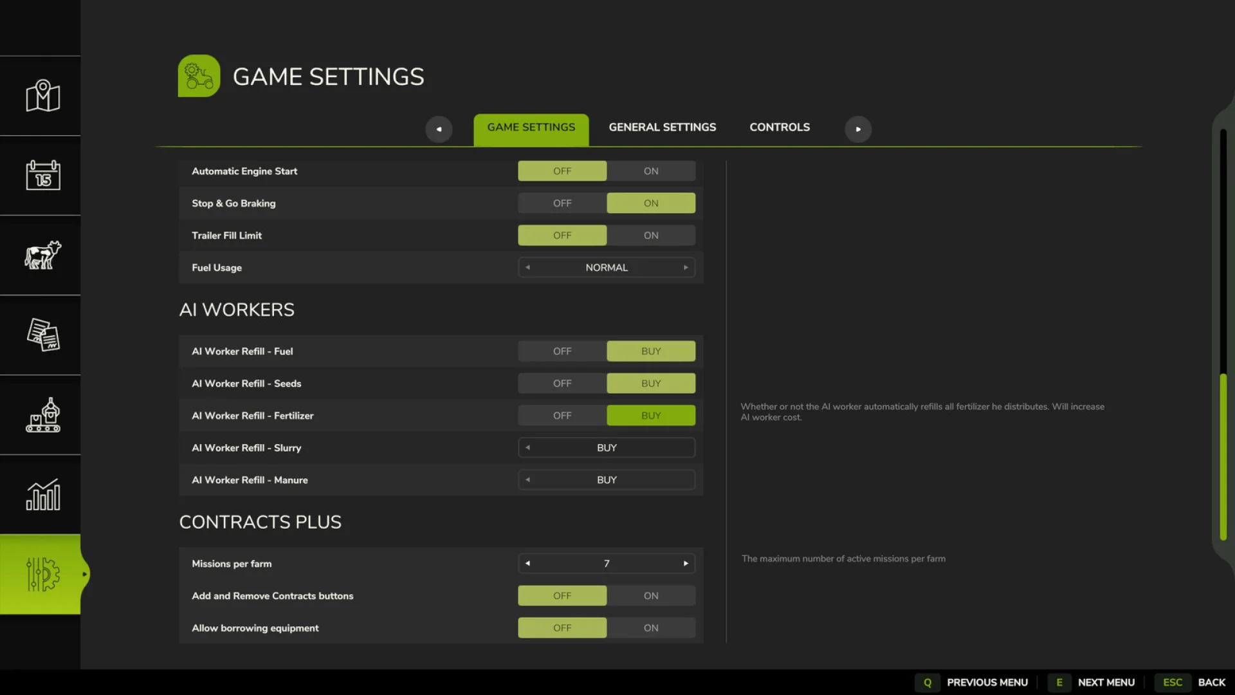1235x695 pixels.
Task: Advance to next menu using right circle arrow
Action: [x=858, y=129]
